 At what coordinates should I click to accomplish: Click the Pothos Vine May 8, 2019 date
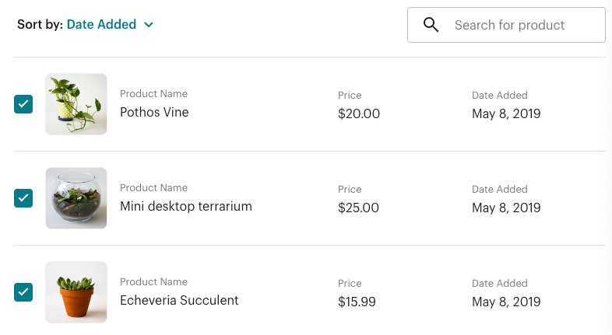pyautogui.click(x=506, y=113)
